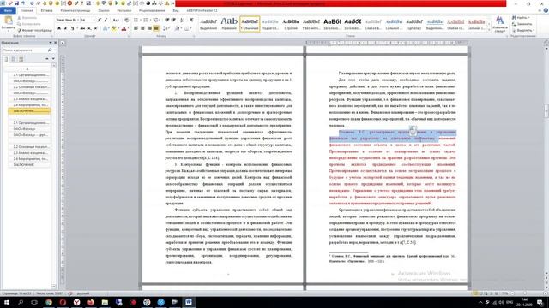Open the Change Case (Aa) button

(115, 21)
